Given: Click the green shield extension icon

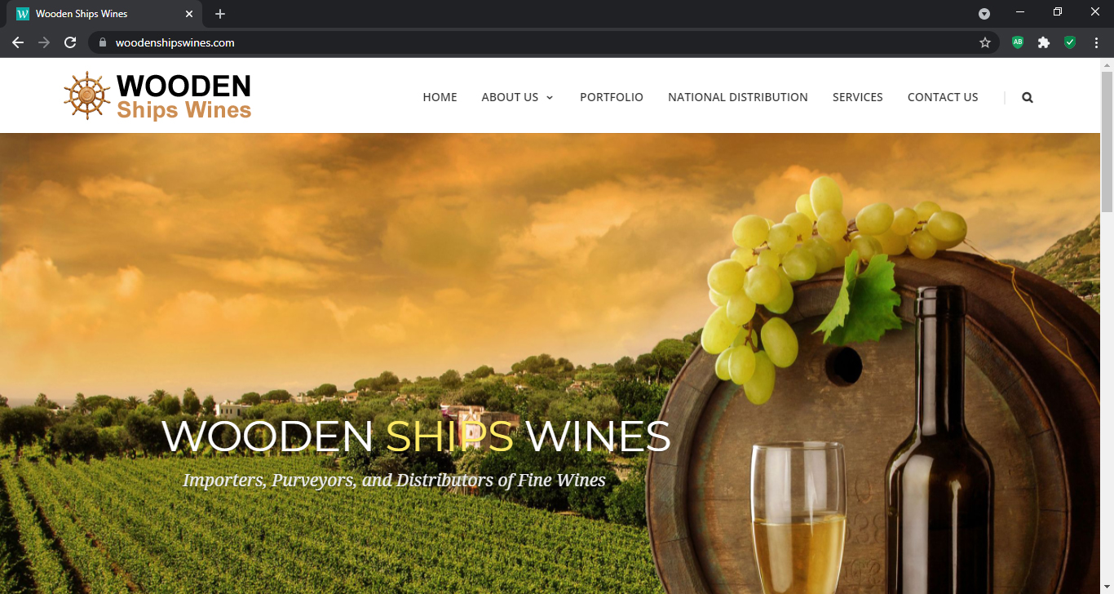Looking at the screenshot, I should pos(1070,42).
